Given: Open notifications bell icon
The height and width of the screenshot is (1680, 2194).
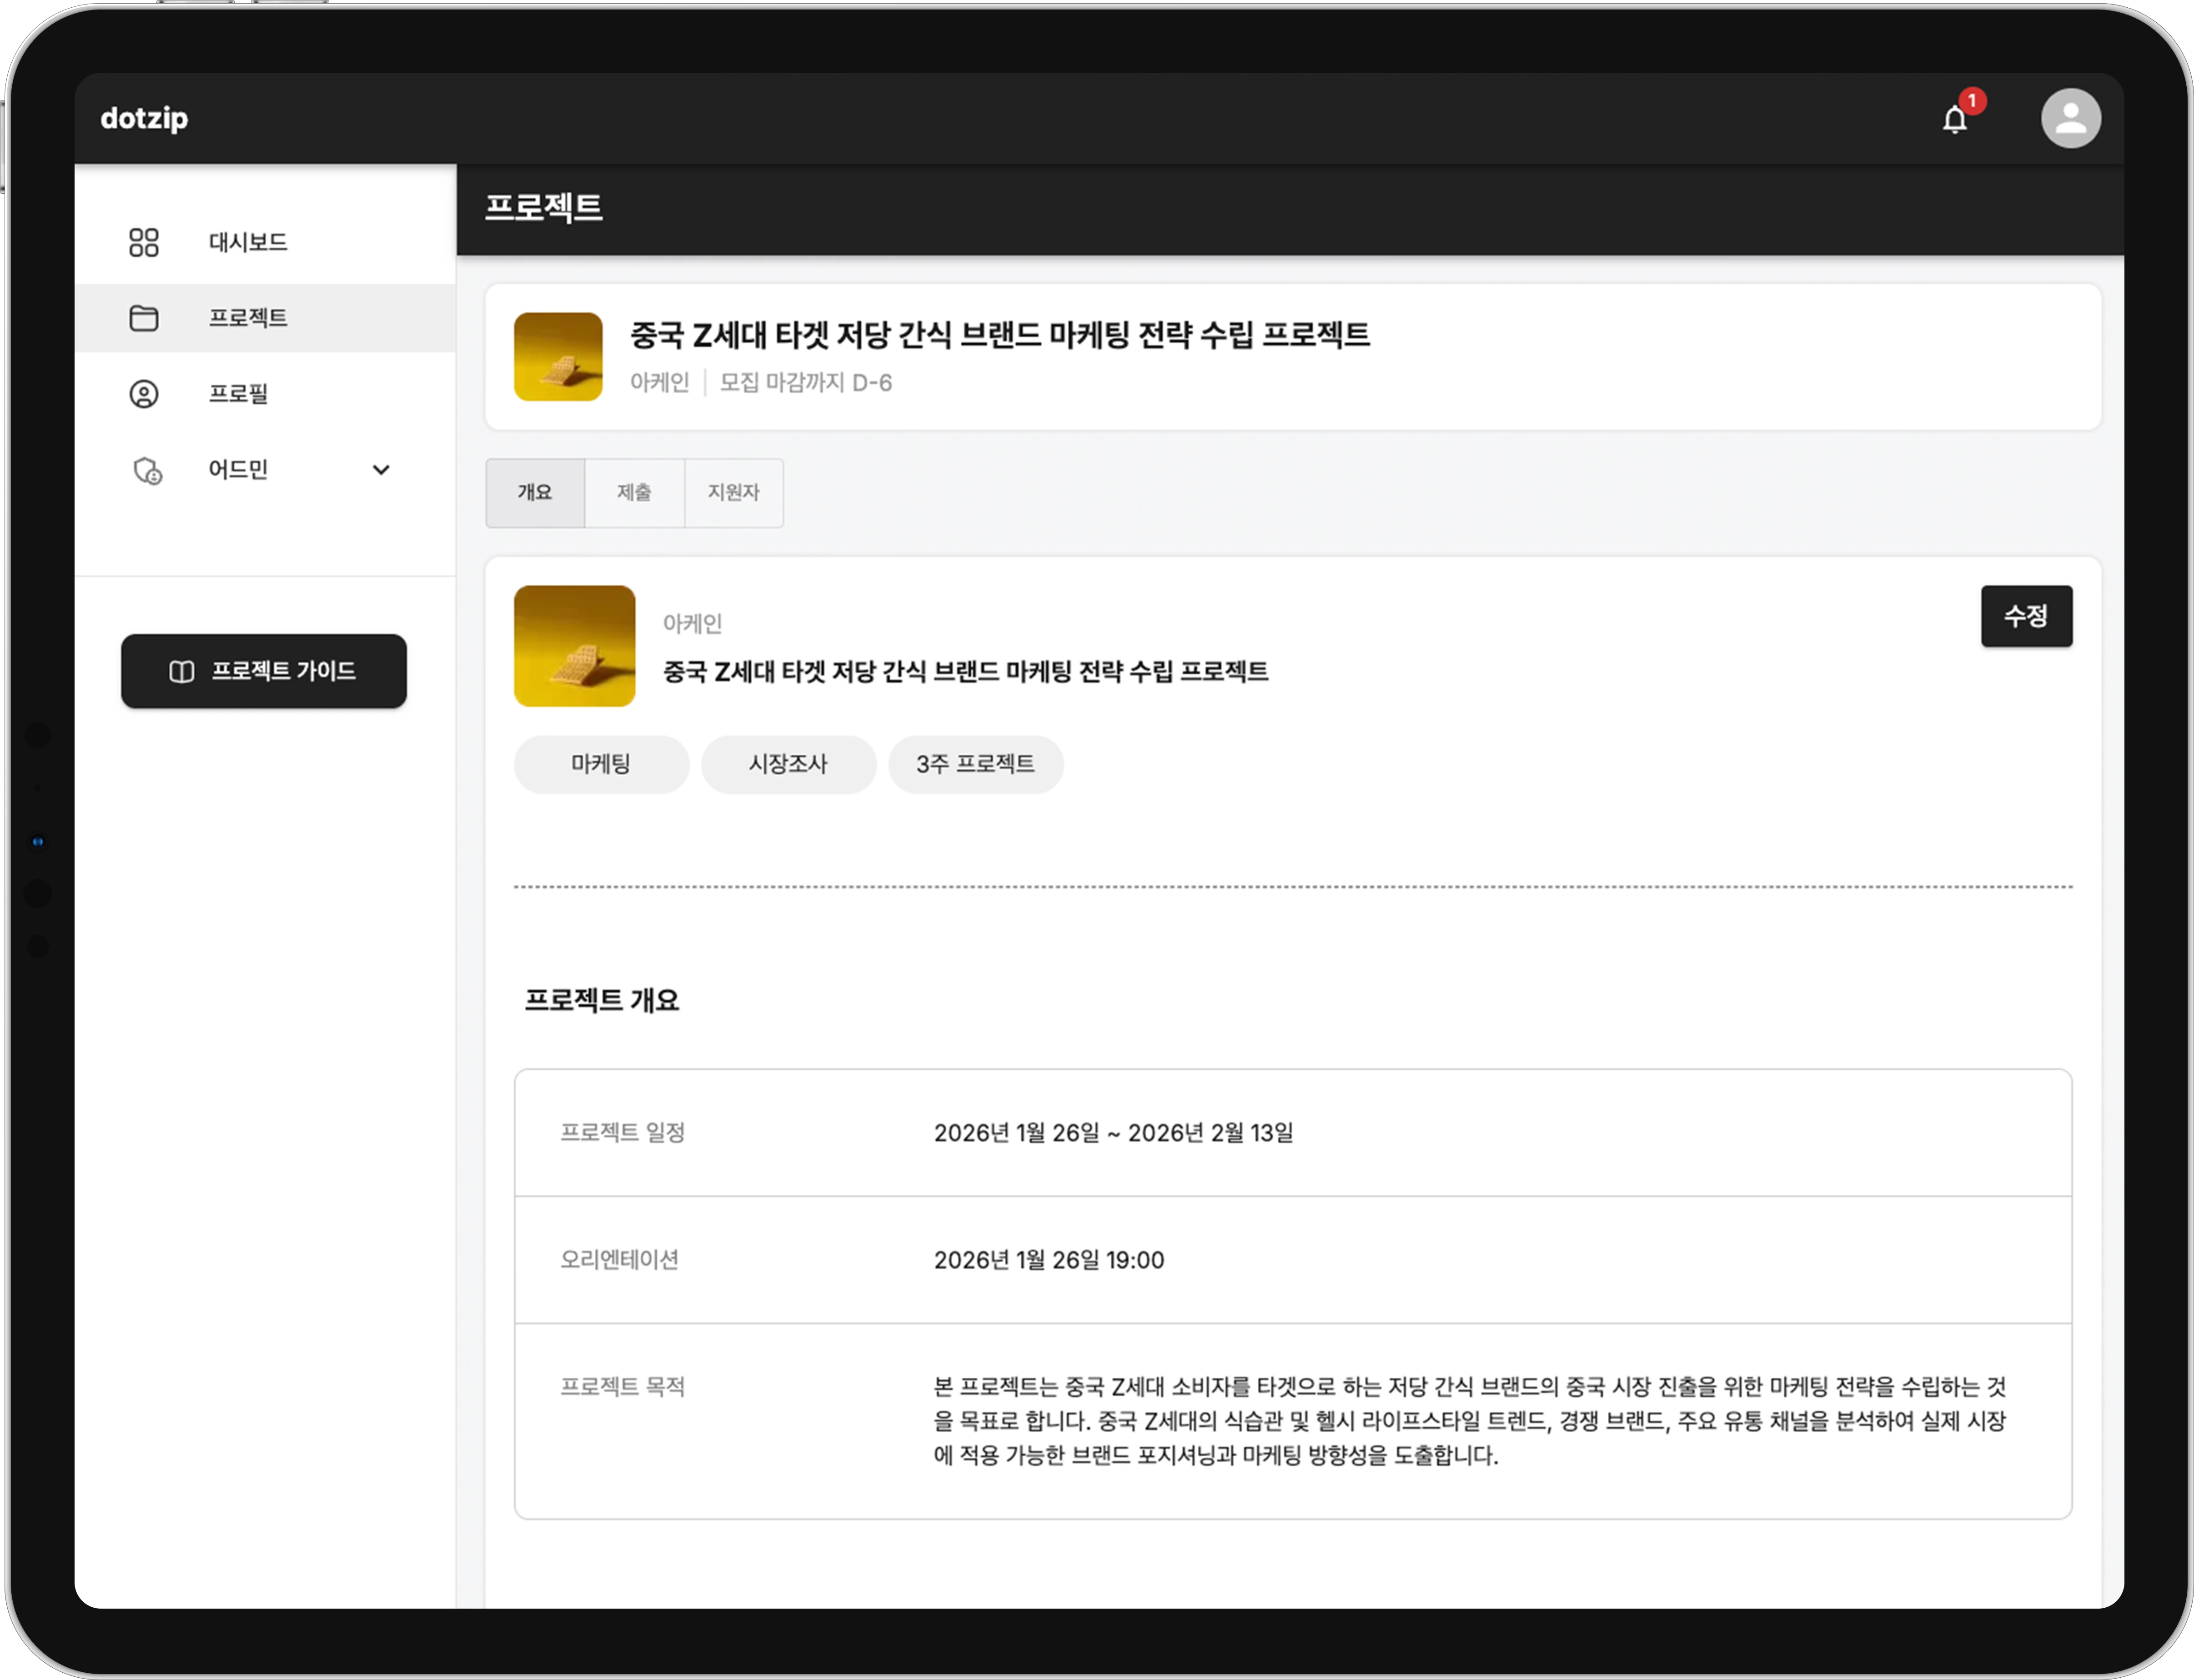Looking at the screenshot, I should point(1954,119).
